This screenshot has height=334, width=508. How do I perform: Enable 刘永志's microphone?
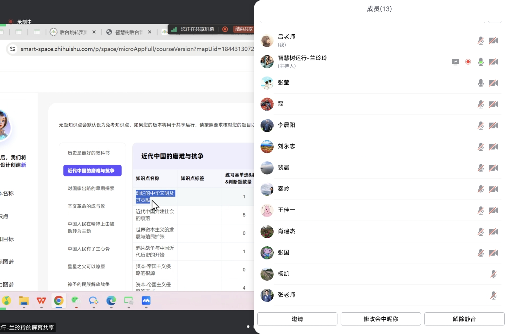(x=481, y=147)
